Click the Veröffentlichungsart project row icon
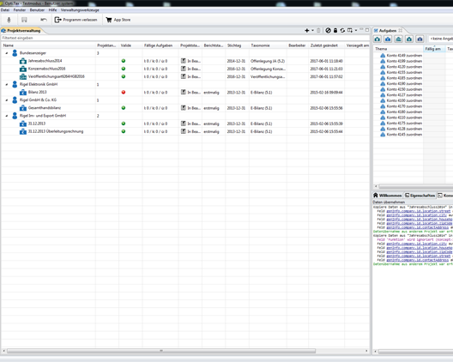453x362 pixels. (23, 76)
